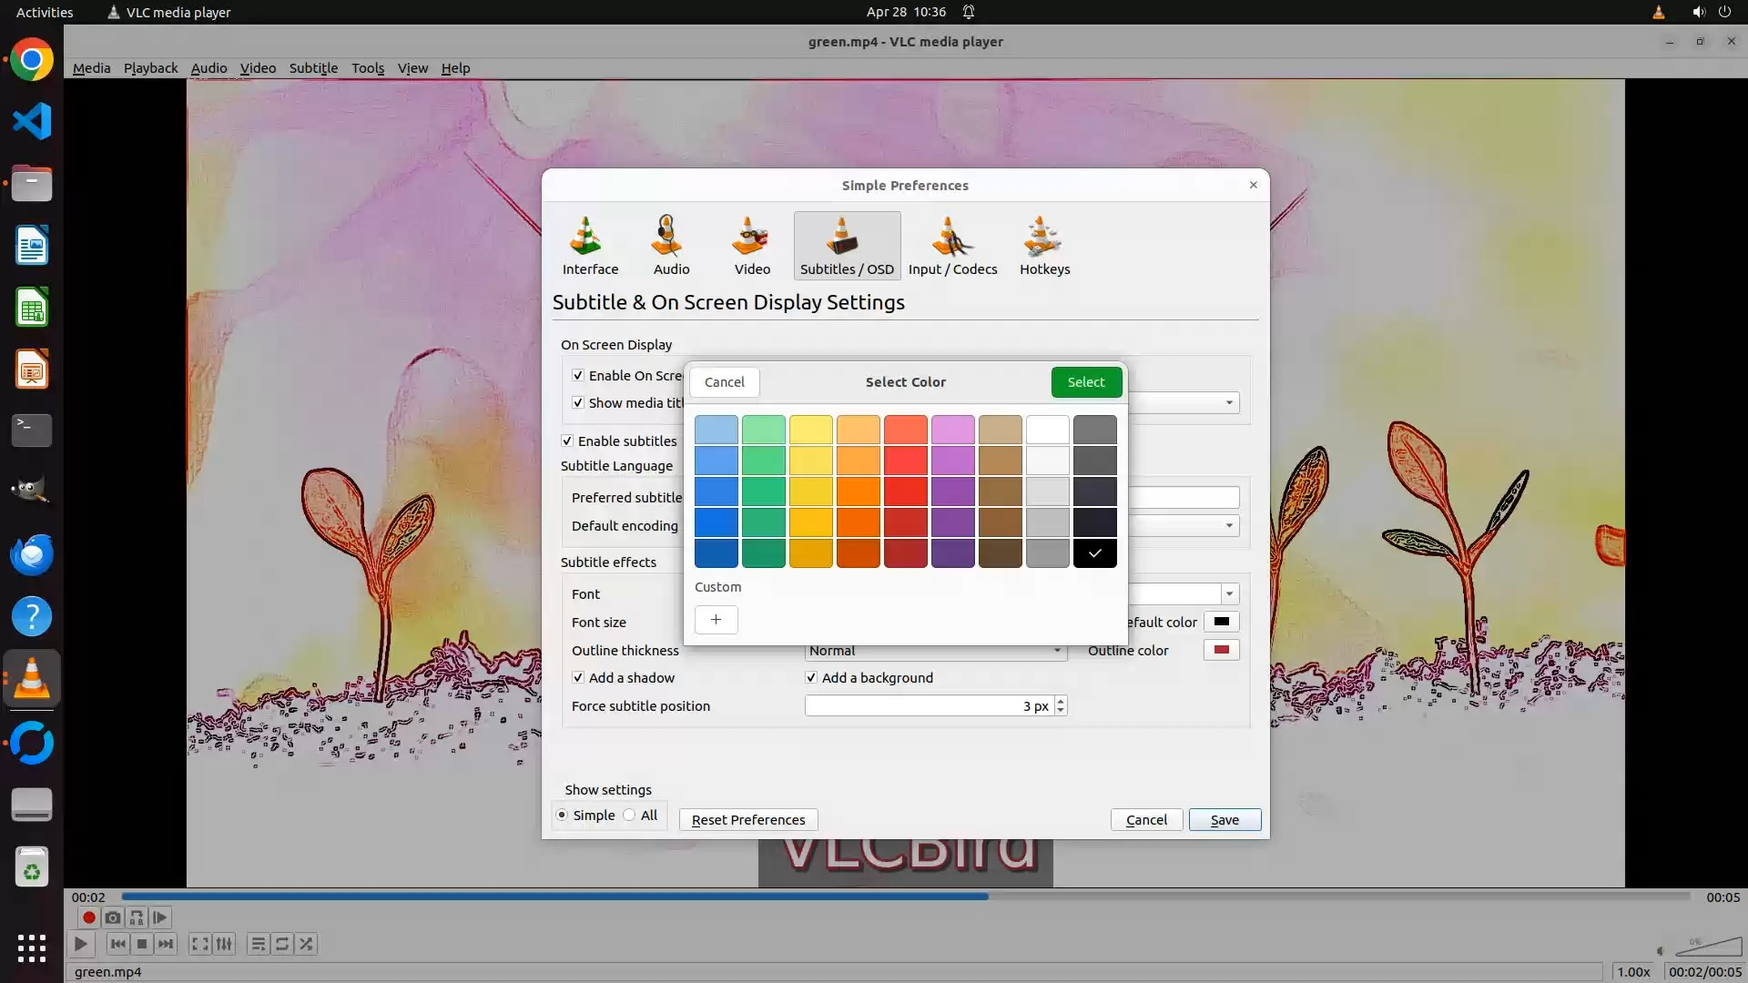Open the Video preferences category

coord(752,246)
